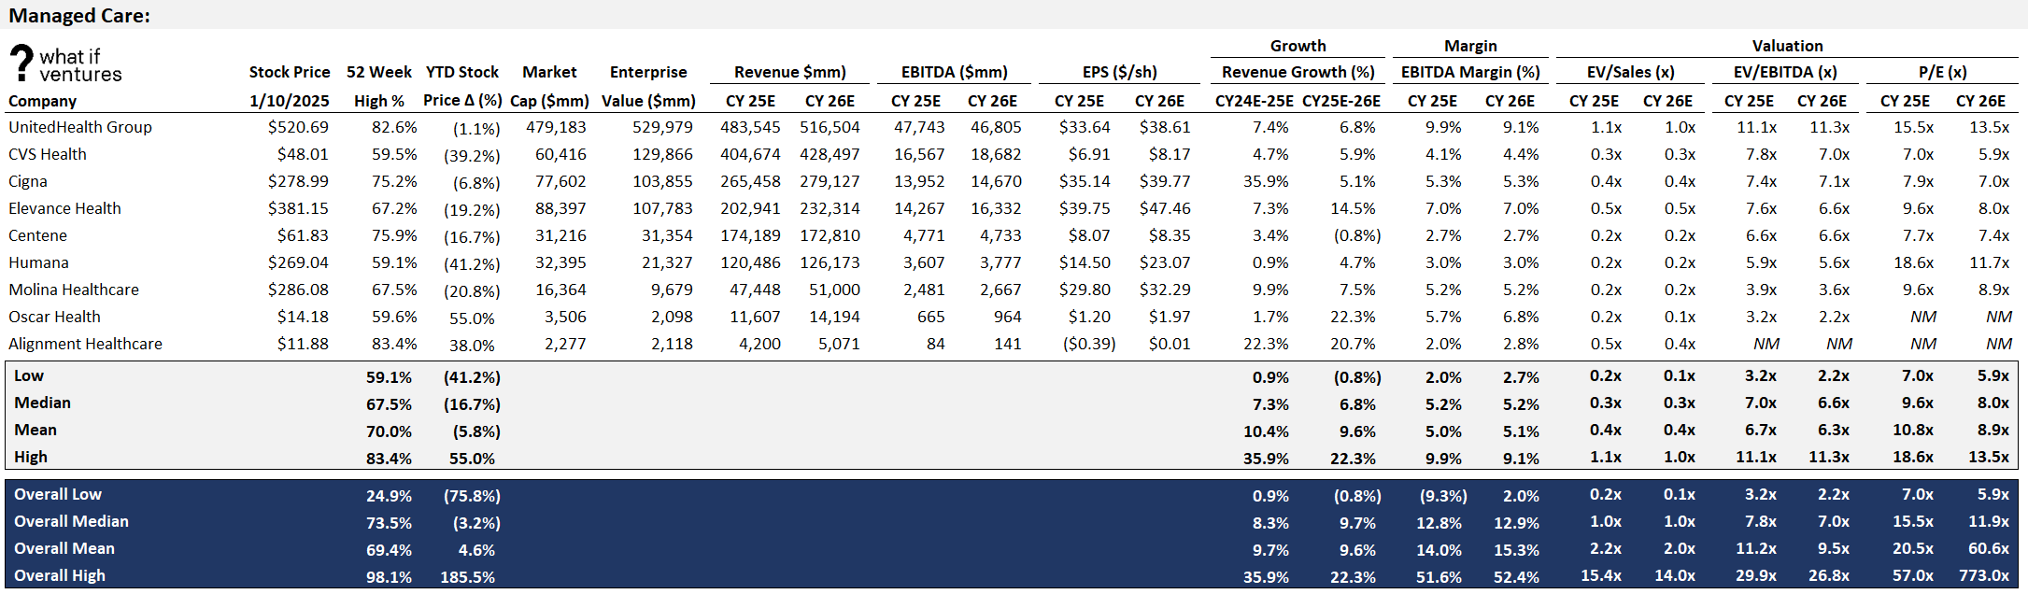Select Oscar Health YTD change 55.0%

click(472, 318)
